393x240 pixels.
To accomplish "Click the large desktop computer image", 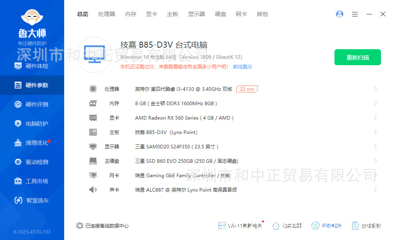I will [94, 55].
